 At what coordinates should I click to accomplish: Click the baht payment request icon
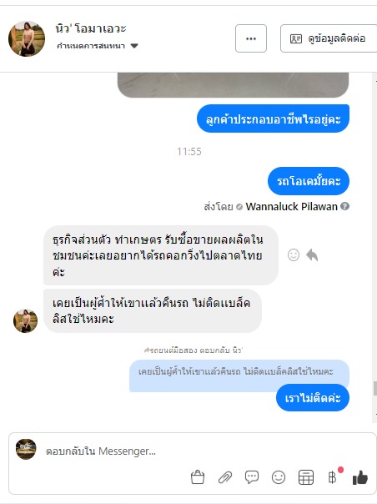(333, 477)
